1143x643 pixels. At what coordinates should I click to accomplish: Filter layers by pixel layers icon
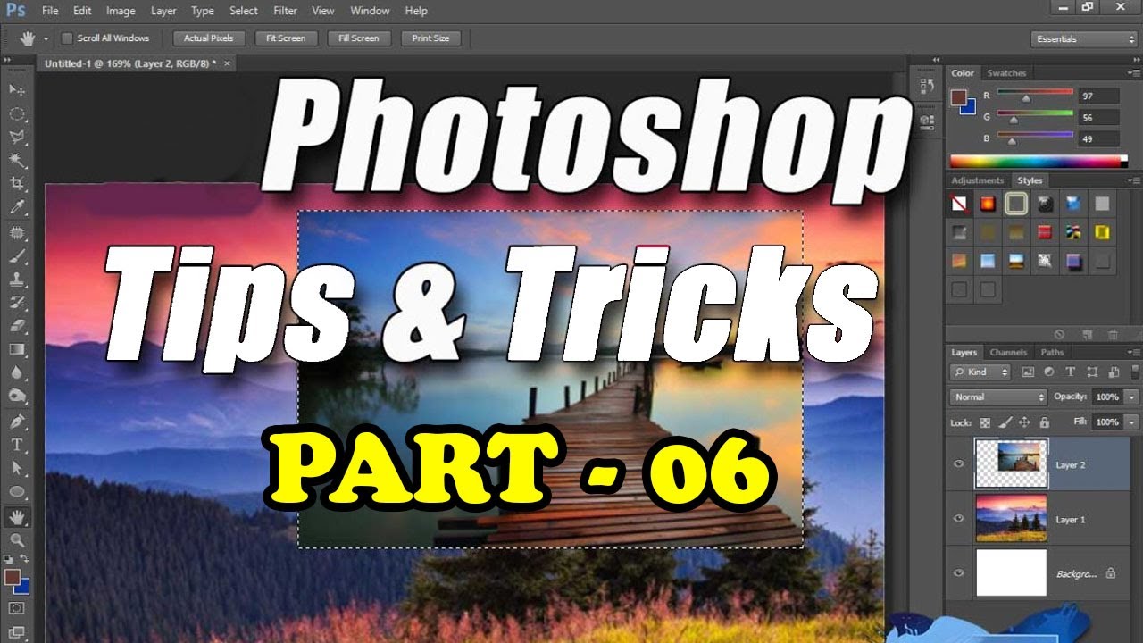(1027, 372)
